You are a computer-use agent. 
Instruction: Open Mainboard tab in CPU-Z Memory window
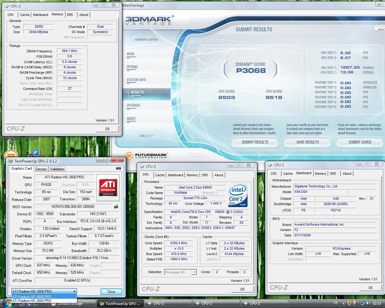41,15
